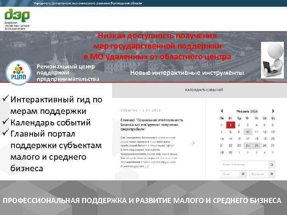Click the magnifier search icon below the calendar

tap(272, 165)
